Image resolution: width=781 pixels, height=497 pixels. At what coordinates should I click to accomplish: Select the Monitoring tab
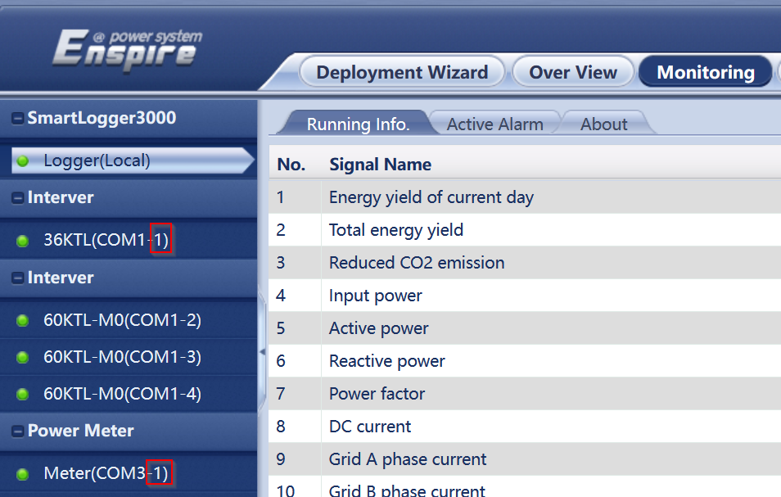(x=705, y=72)
